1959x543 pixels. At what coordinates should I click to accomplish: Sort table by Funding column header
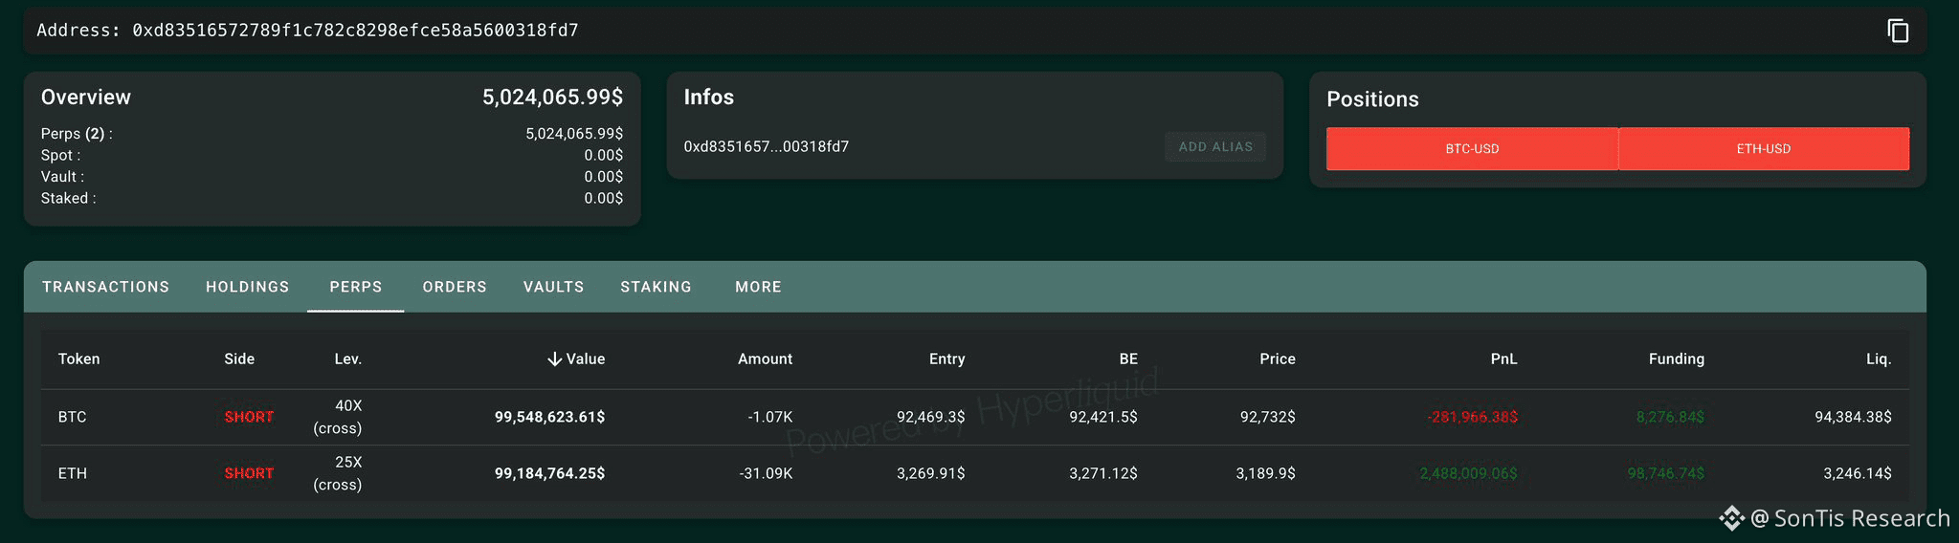[x=1676, y=359]
